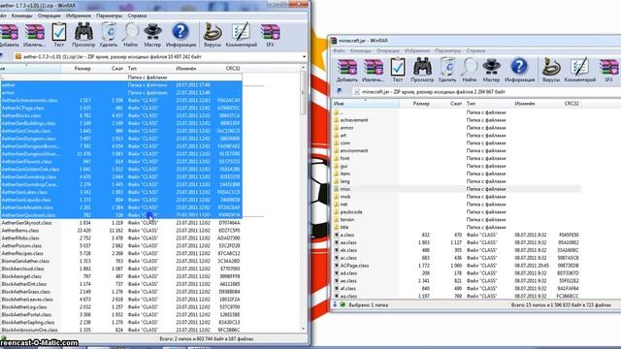The width and height of the screenshot is (621, 349).
Task: Select environment folder in minecraft.jar
Action: [354, 151]
